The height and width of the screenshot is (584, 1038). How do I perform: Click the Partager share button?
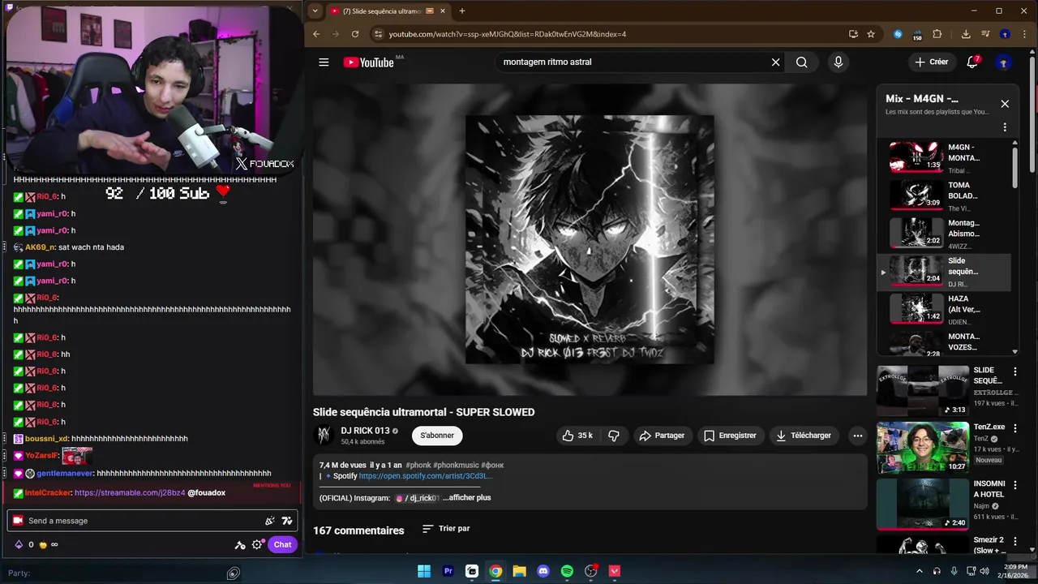[662, 436]
